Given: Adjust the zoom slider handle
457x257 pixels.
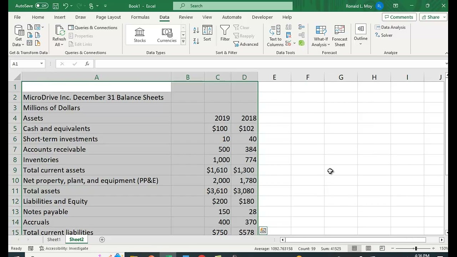Looking at the screenshot, I should click(416, 248).
